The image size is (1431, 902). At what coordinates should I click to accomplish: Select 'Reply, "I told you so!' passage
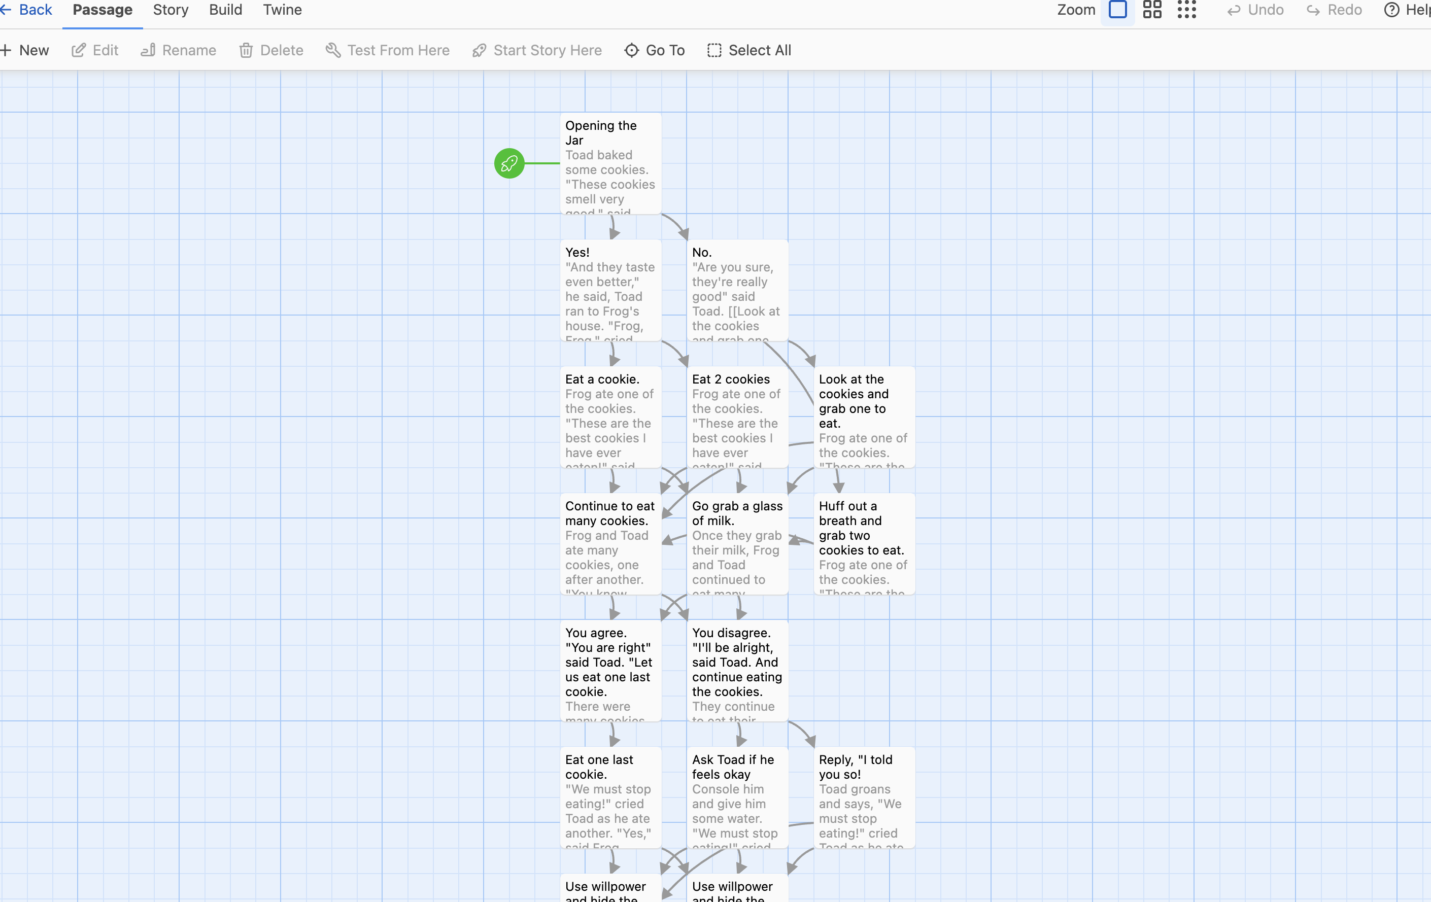pyautogui.click(x=864, y=797)
